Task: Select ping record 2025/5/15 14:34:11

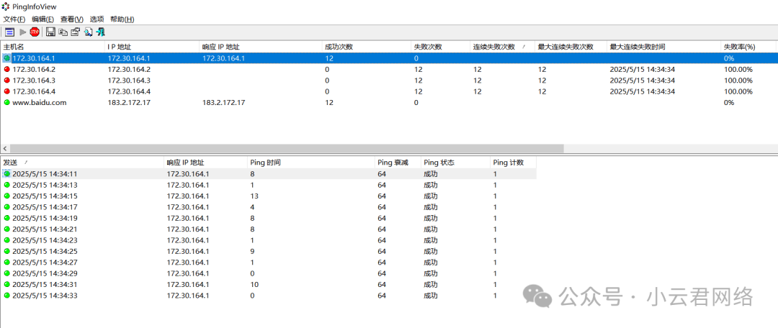Action: 269,174
